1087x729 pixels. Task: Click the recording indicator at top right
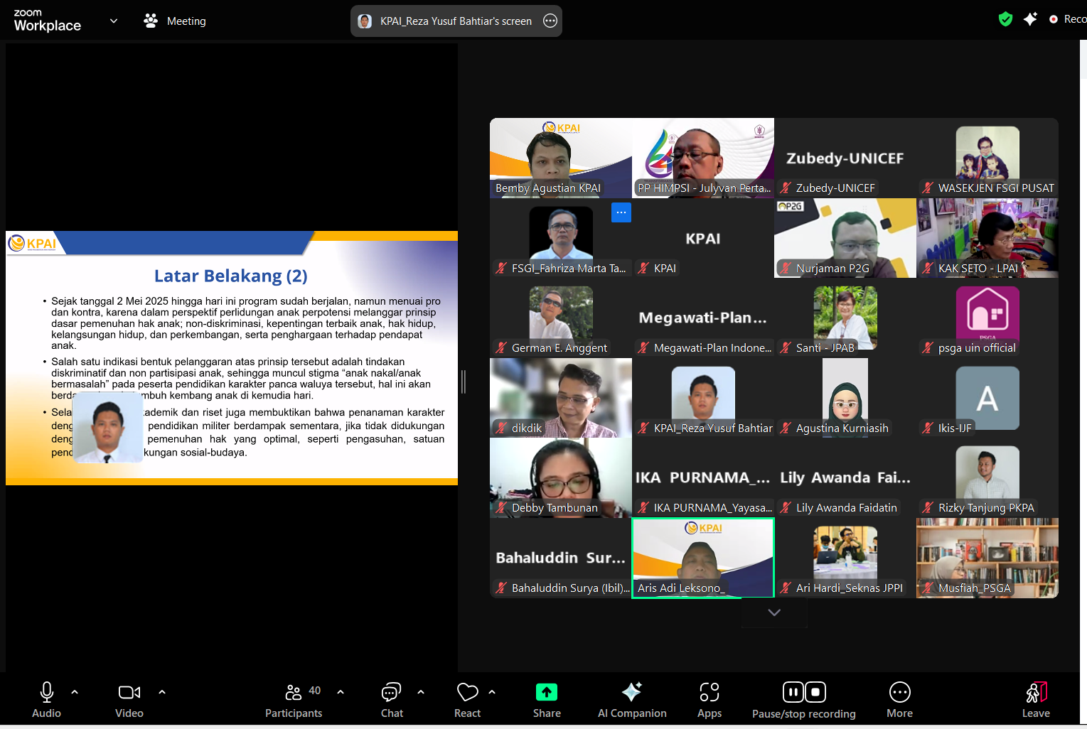point(1068,19)
